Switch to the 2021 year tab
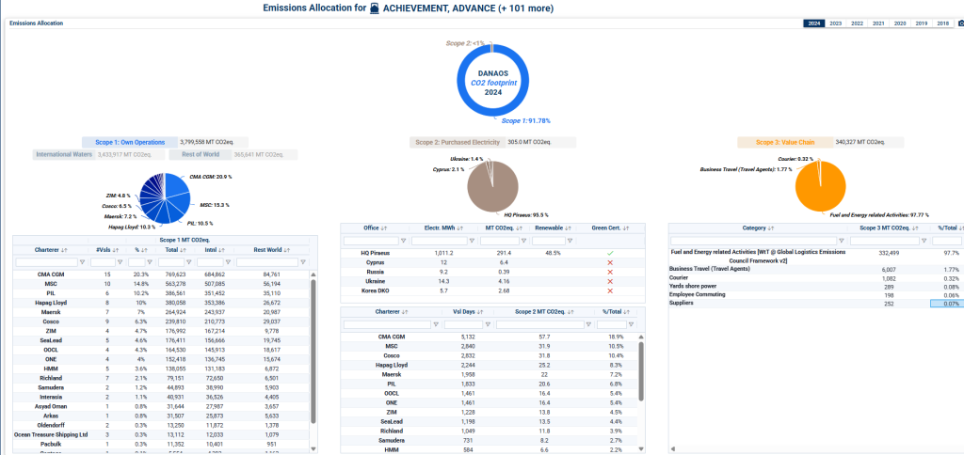Image resolution: width=964 pixels, height=455 pixels. coord(878,24)
